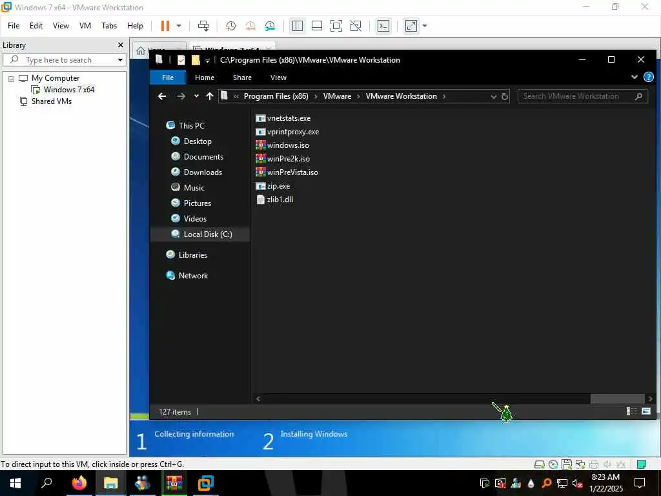Select winPreVista.iso file

[287, 172]
